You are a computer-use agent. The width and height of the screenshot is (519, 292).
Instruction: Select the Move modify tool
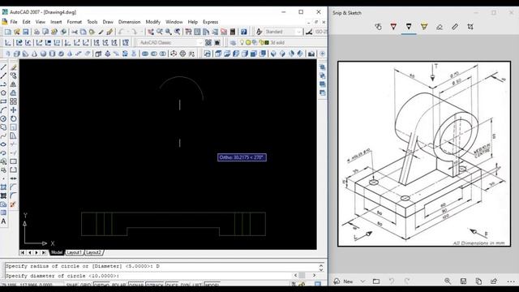point(13,110)
